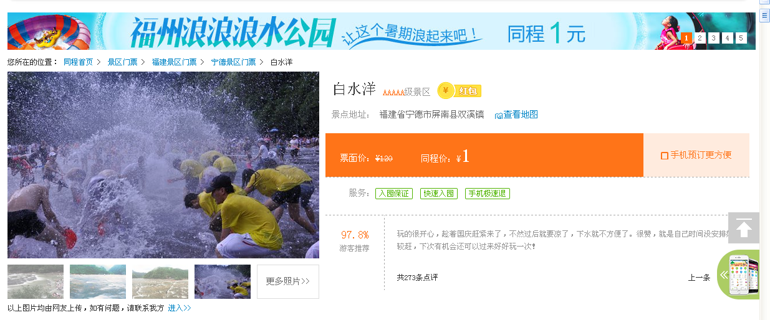This screenshot has width=770, height=320.
Task: Click 宁德景区门票 breadcrumb link
Action: [233, 62]
